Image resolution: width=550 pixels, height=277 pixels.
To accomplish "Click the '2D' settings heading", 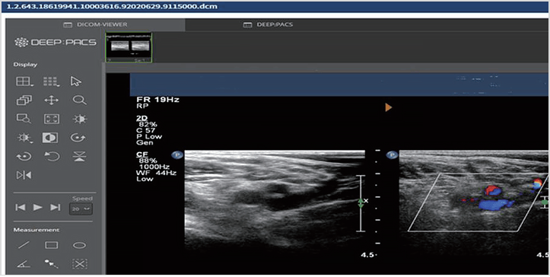I will pyautogui.click(x=141, y=118).
